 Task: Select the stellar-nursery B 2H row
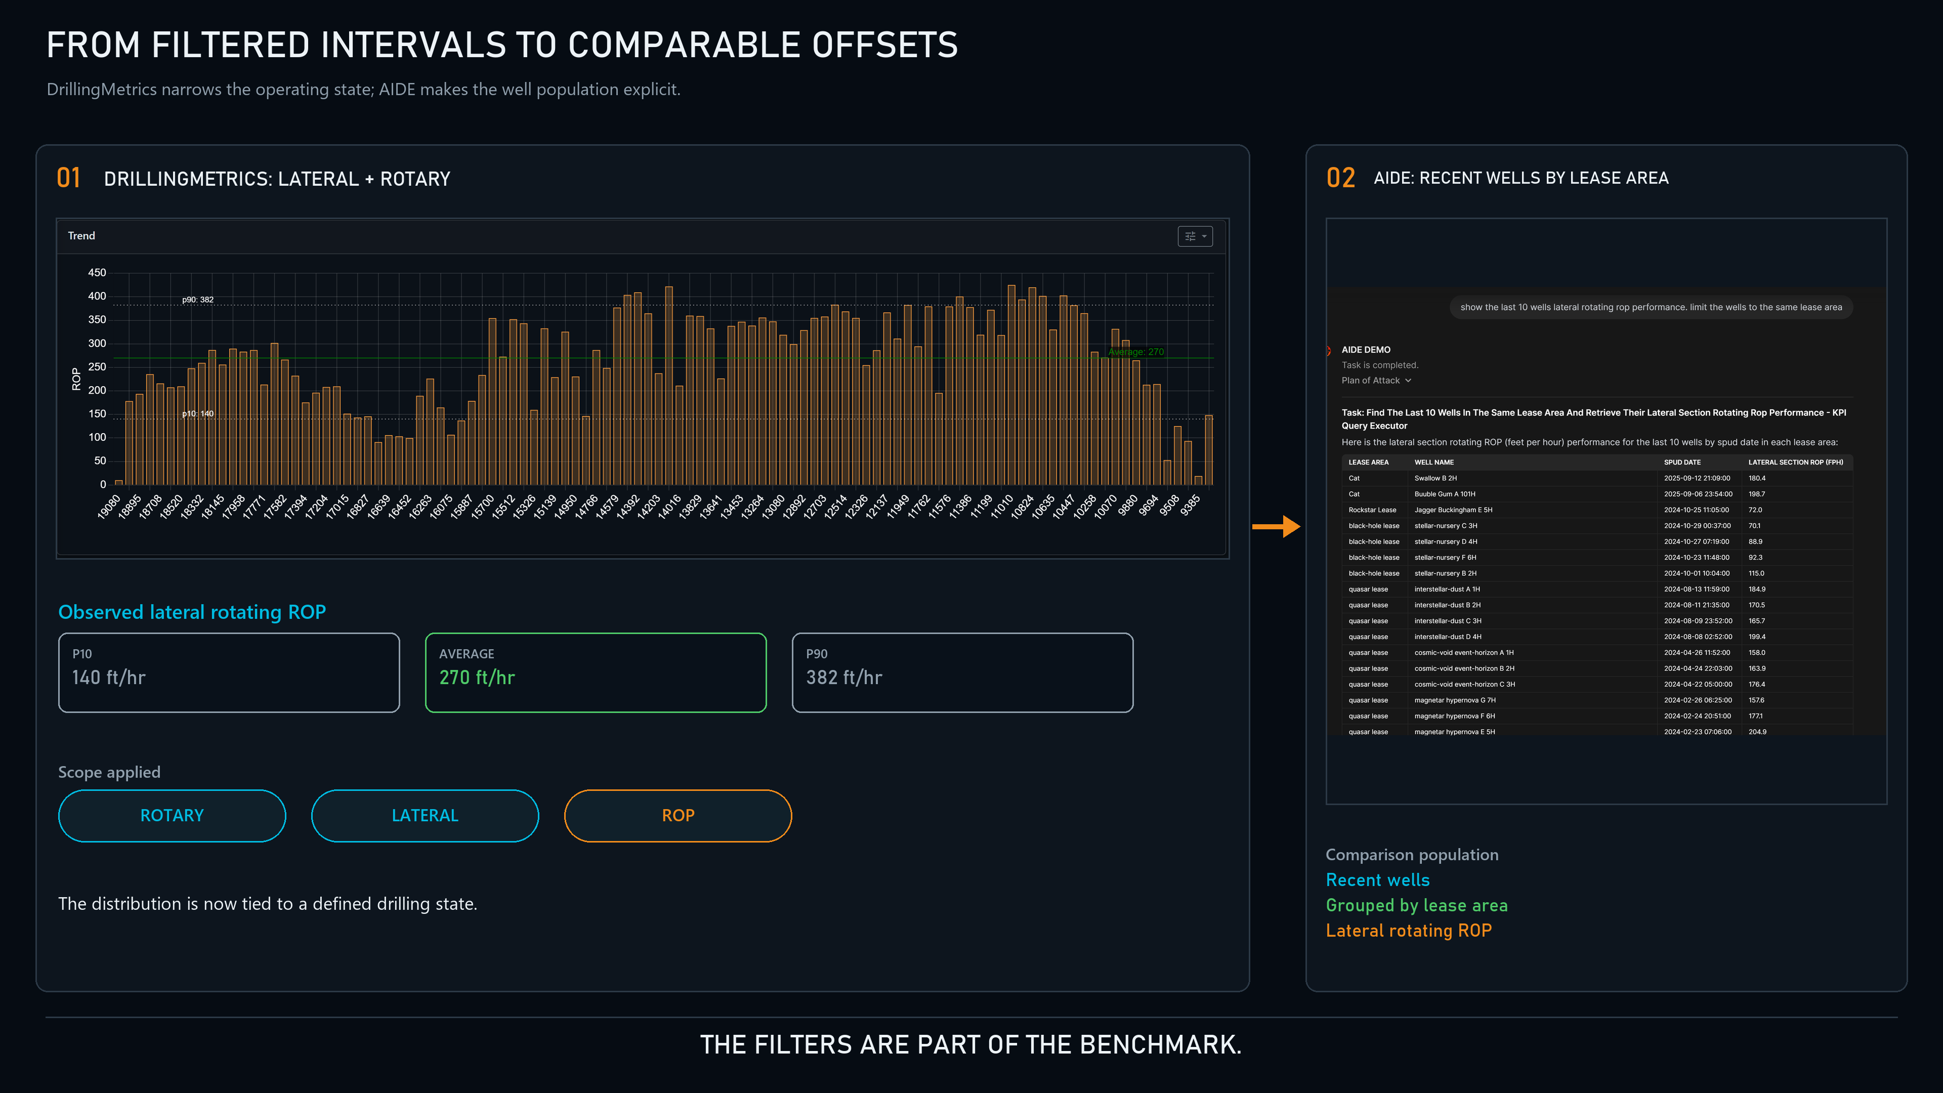(x=1597, y=573)
